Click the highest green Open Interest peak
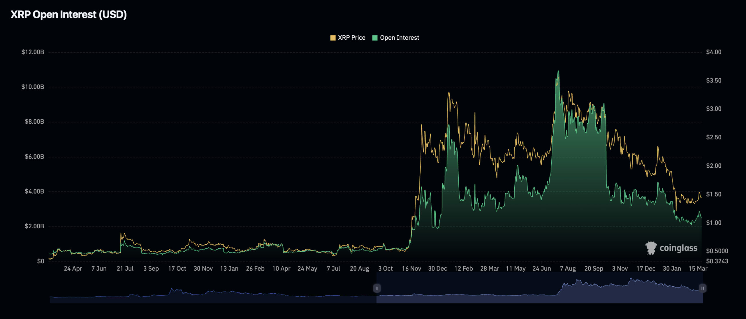The image size is (746, 319). [558, 72]
